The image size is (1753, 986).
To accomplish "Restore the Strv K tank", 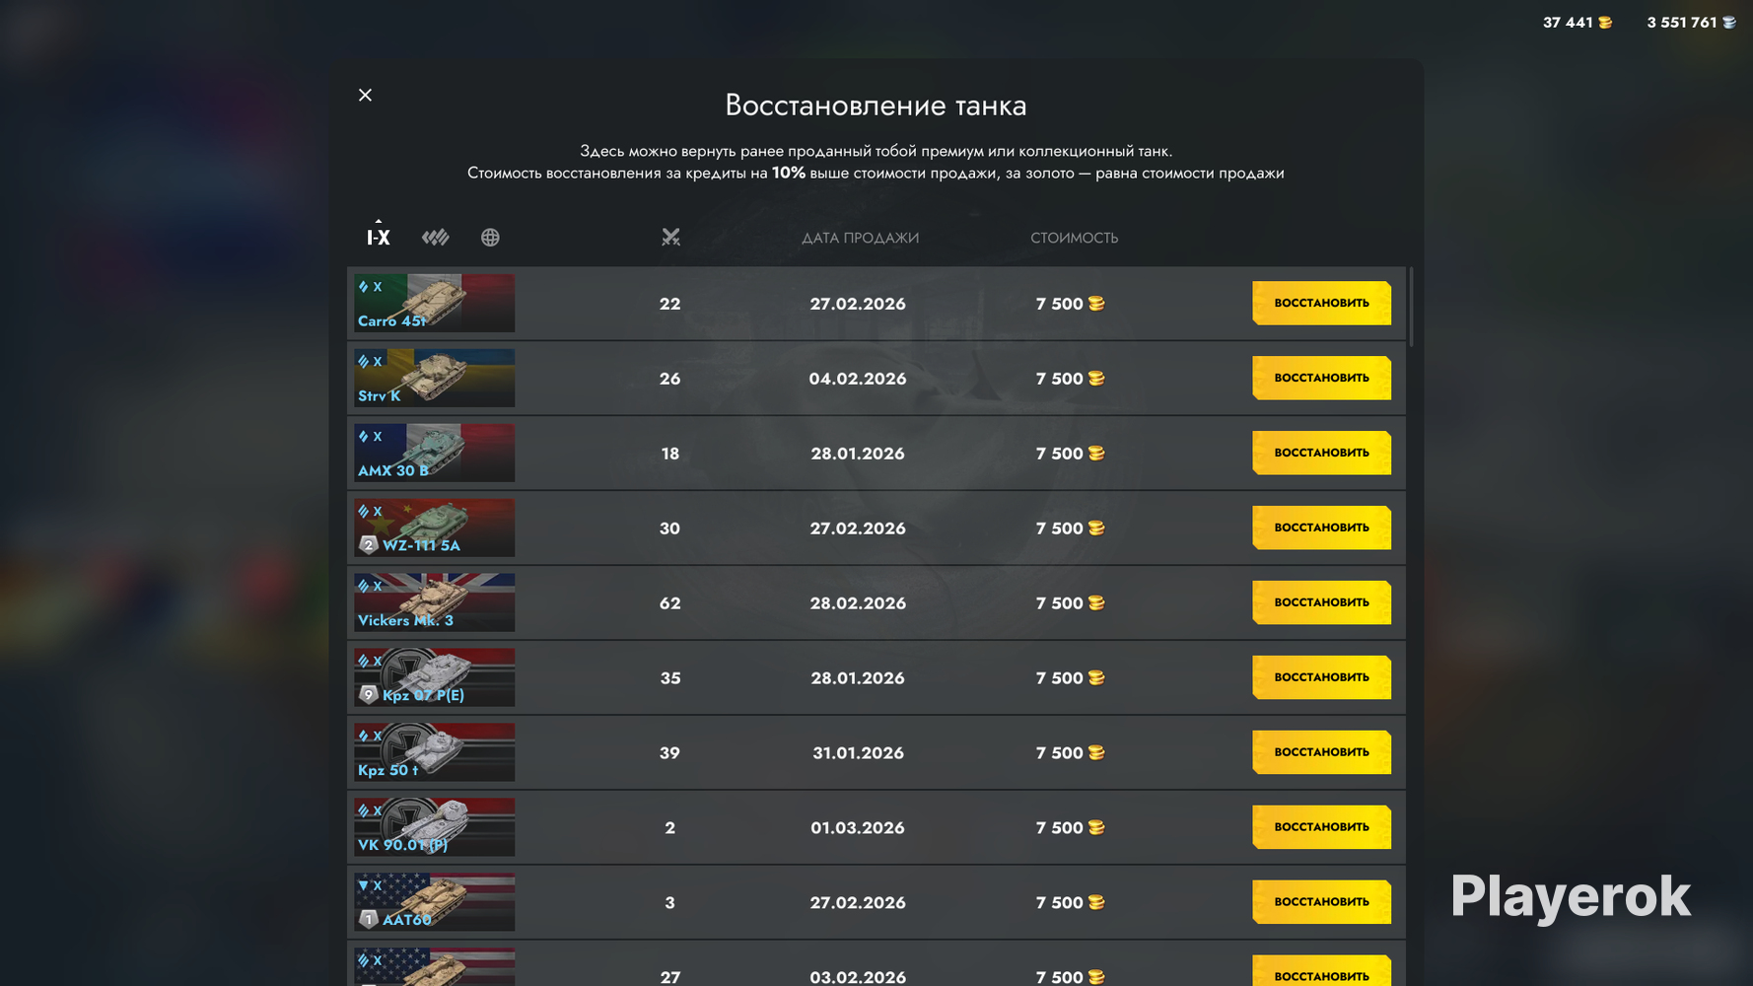I will point(1321,378).
